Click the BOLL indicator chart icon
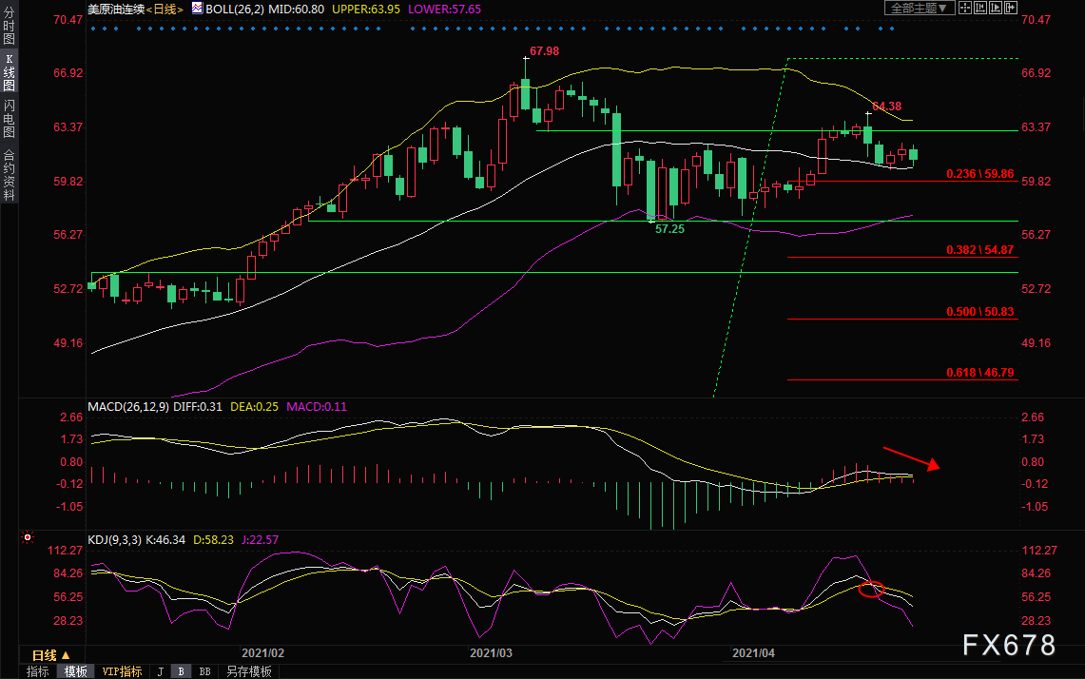 [197, 8]
